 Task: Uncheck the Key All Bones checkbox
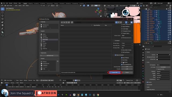122,58
